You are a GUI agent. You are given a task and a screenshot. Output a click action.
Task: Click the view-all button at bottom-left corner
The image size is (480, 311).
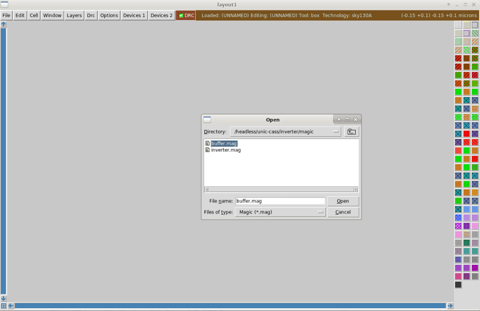(x=3, y=306)
